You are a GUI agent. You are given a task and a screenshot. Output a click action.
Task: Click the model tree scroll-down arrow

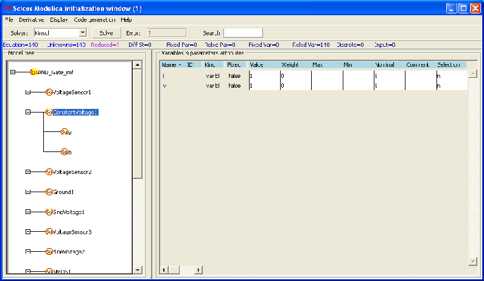(138, 269)
